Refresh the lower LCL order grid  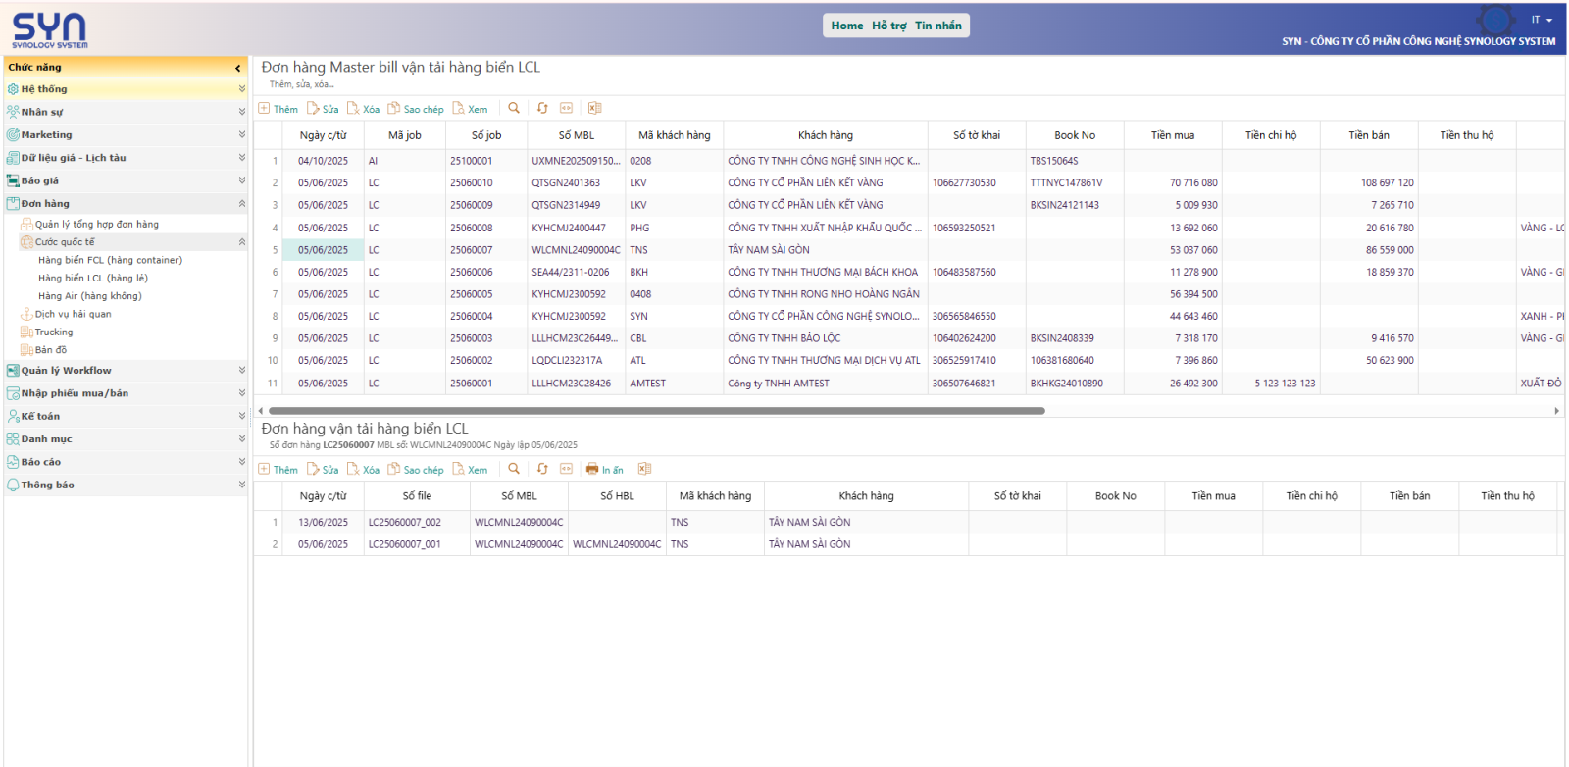pyautogui.click(x=542, y=470)
